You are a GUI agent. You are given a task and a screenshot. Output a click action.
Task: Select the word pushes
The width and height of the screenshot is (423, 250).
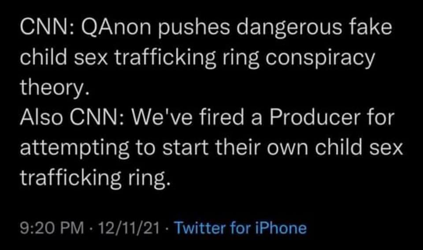(189, 29)
